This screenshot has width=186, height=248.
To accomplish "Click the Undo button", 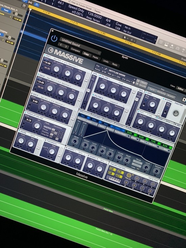I will (x=106, y=61).
